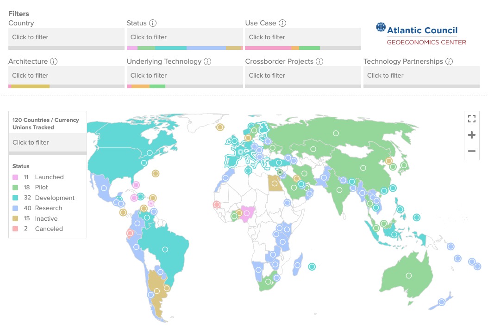
Task: Toggle the Pilot status legend entry
Action: click(x=41, y=188)
